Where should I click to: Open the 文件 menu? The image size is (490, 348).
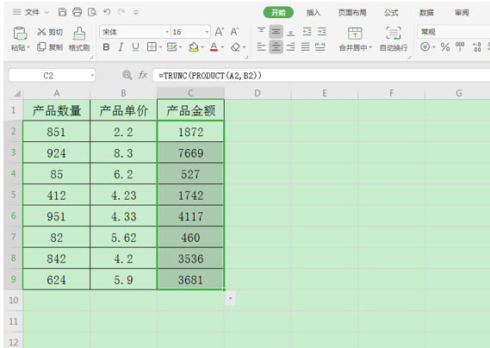click(31, 12)
